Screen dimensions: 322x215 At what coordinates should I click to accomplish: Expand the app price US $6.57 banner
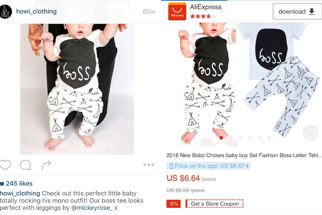tap(208, 166)
